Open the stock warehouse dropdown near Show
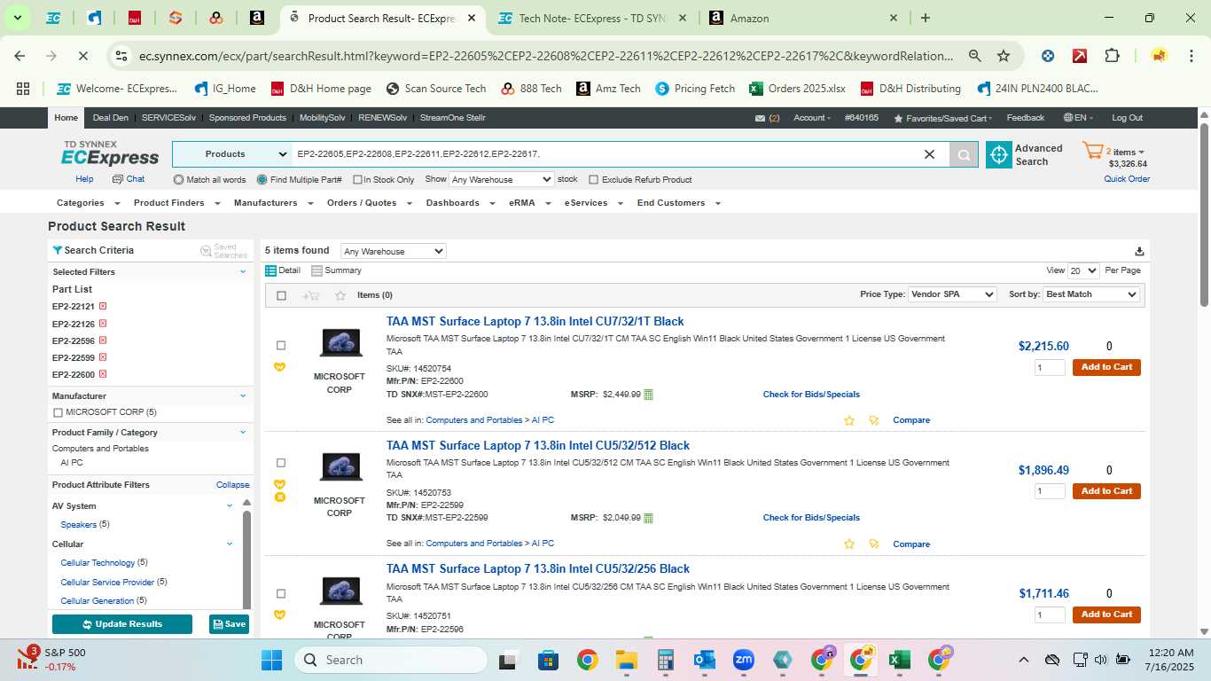Image resolution: width=1211 pixels, height=681 pixels. point(502,179)
